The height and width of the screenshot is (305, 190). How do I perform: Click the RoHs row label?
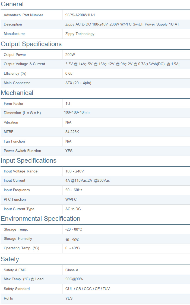click(x=8, y=298)
